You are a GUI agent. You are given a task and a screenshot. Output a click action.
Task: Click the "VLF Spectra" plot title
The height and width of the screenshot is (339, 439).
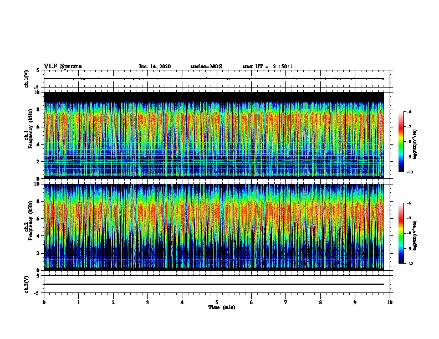tap(63, 66)
